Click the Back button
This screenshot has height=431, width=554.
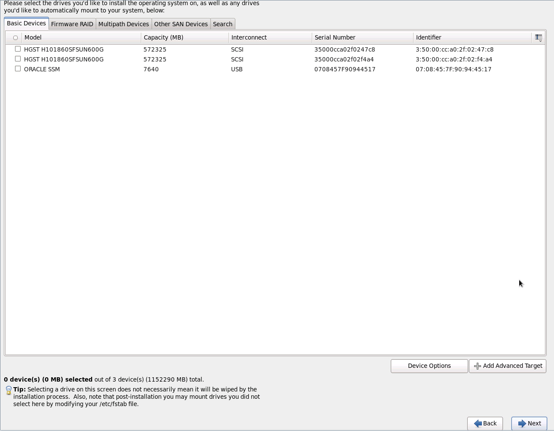[x=485, y=423]
